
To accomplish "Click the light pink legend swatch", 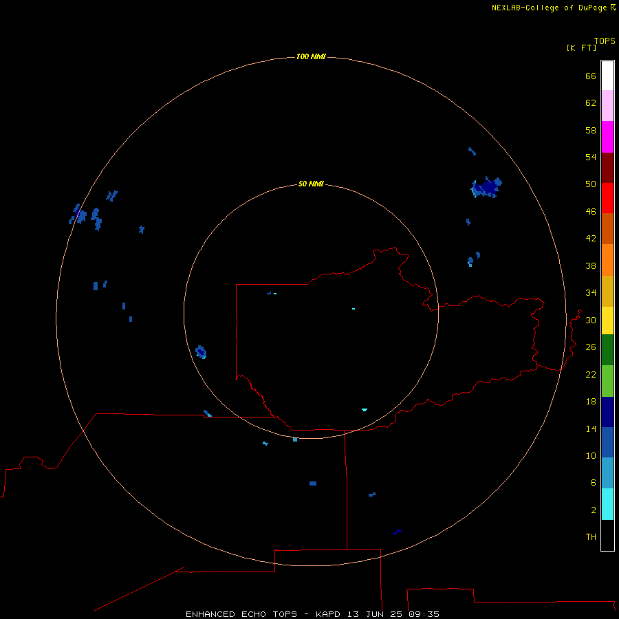I will (607, 106).
